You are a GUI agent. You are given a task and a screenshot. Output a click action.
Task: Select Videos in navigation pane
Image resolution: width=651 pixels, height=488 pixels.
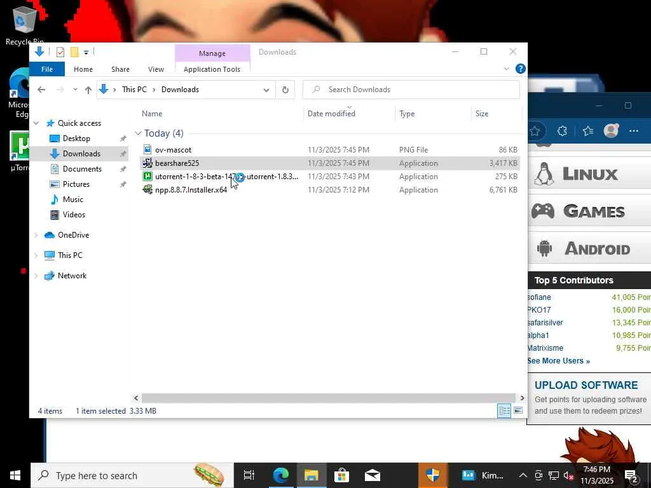[x=74, y=215]
